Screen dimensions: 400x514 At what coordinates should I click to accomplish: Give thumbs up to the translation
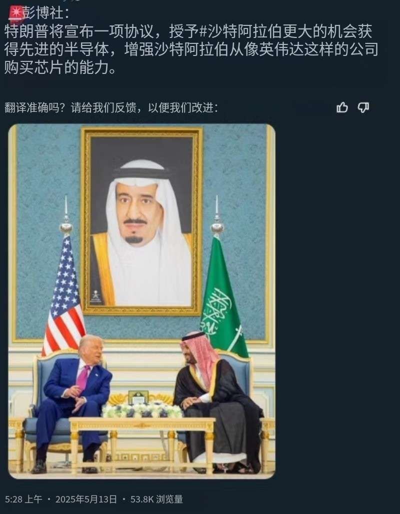tap(342, 107)
